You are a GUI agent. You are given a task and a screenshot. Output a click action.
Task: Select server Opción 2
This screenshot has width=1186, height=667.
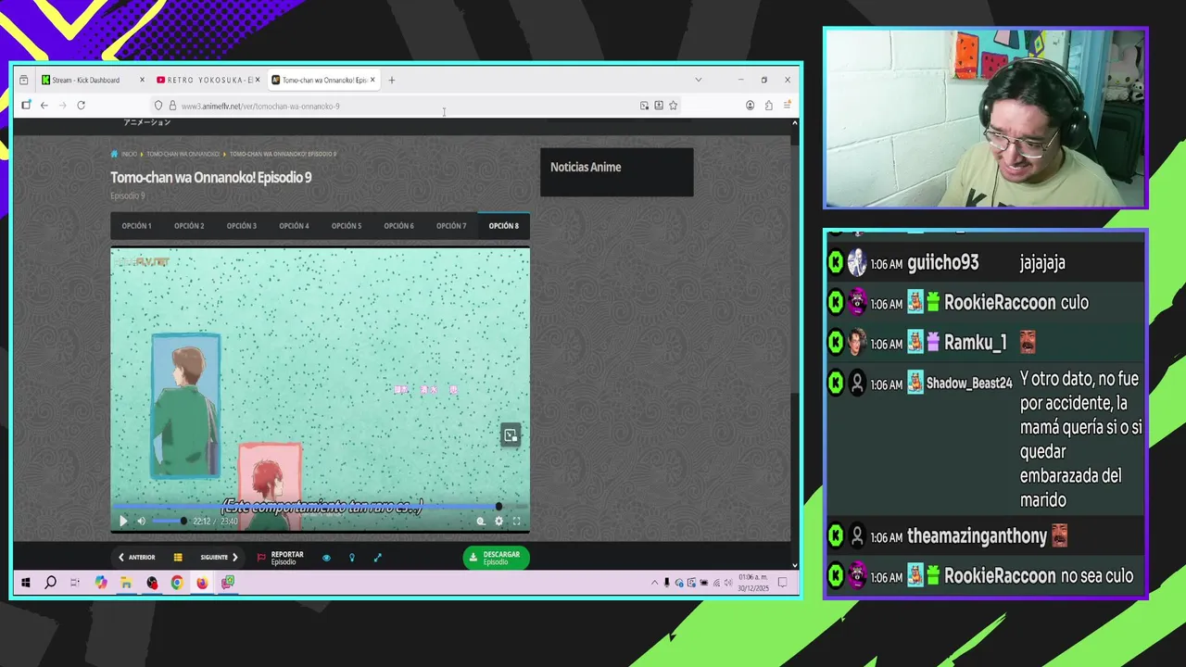pos(189,226)
